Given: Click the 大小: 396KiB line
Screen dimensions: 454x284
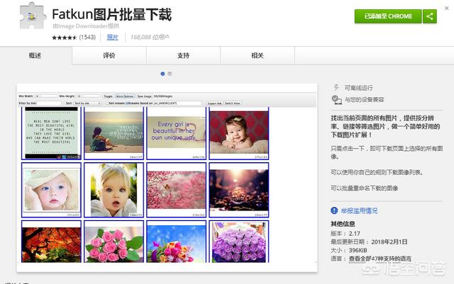Looking at the screenshot, I should [x=349, y=250].
